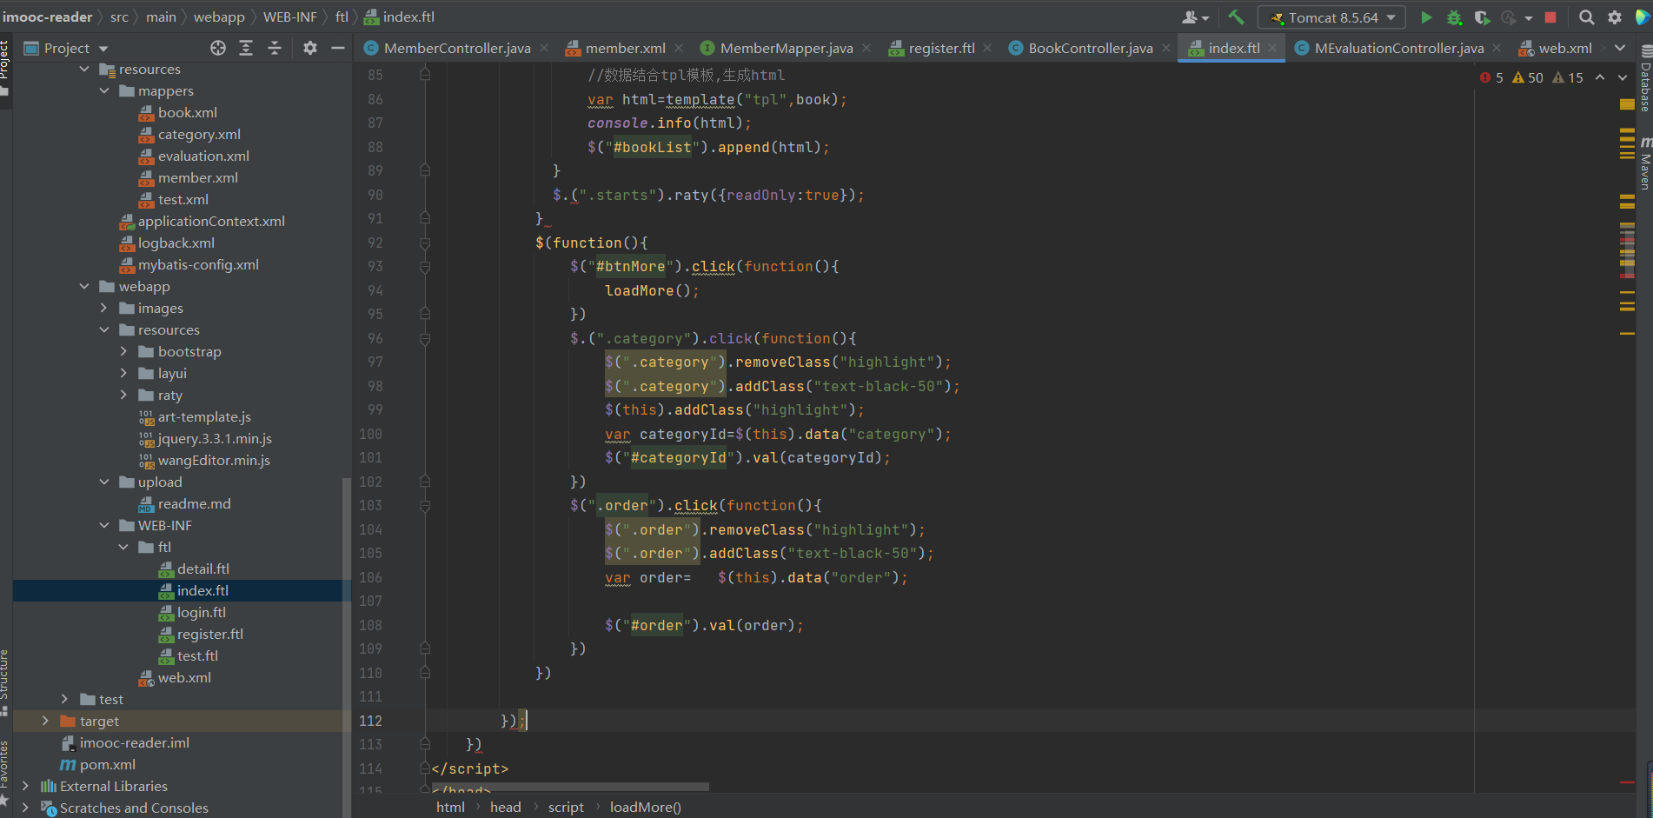Open the Maven tool window
The image size is (1653, 818).
pyautogui.click(x=1645, y=163)
